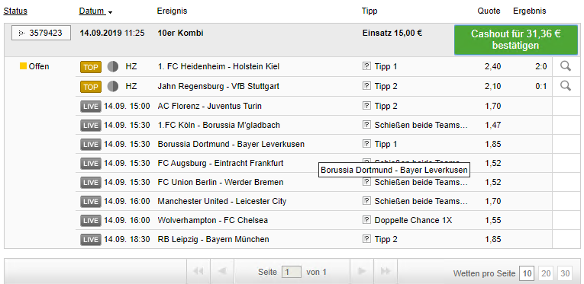
Task: Click the LIVE badge for RB Leipzig - Bayern München
Action: pos(91,239)
